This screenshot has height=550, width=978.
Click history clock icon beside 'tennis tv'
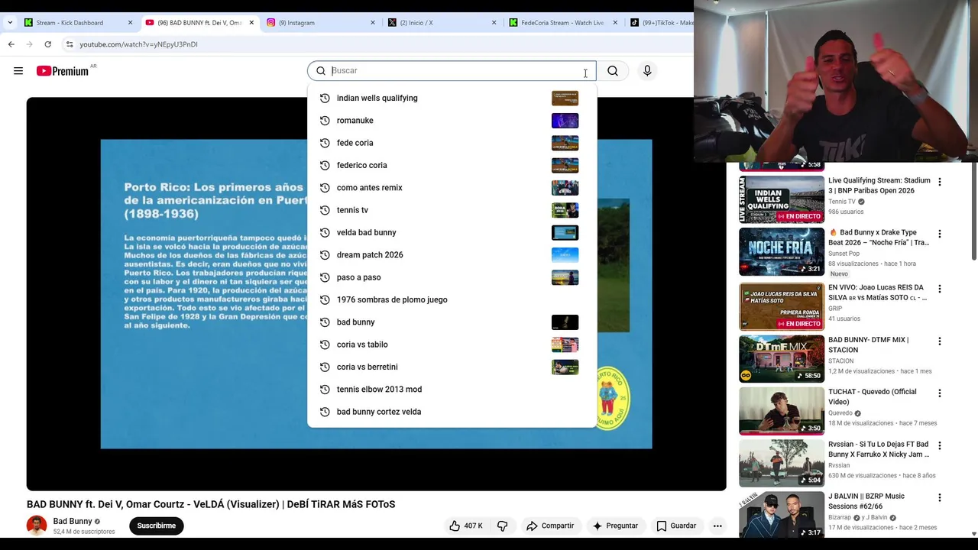[325, 210]
